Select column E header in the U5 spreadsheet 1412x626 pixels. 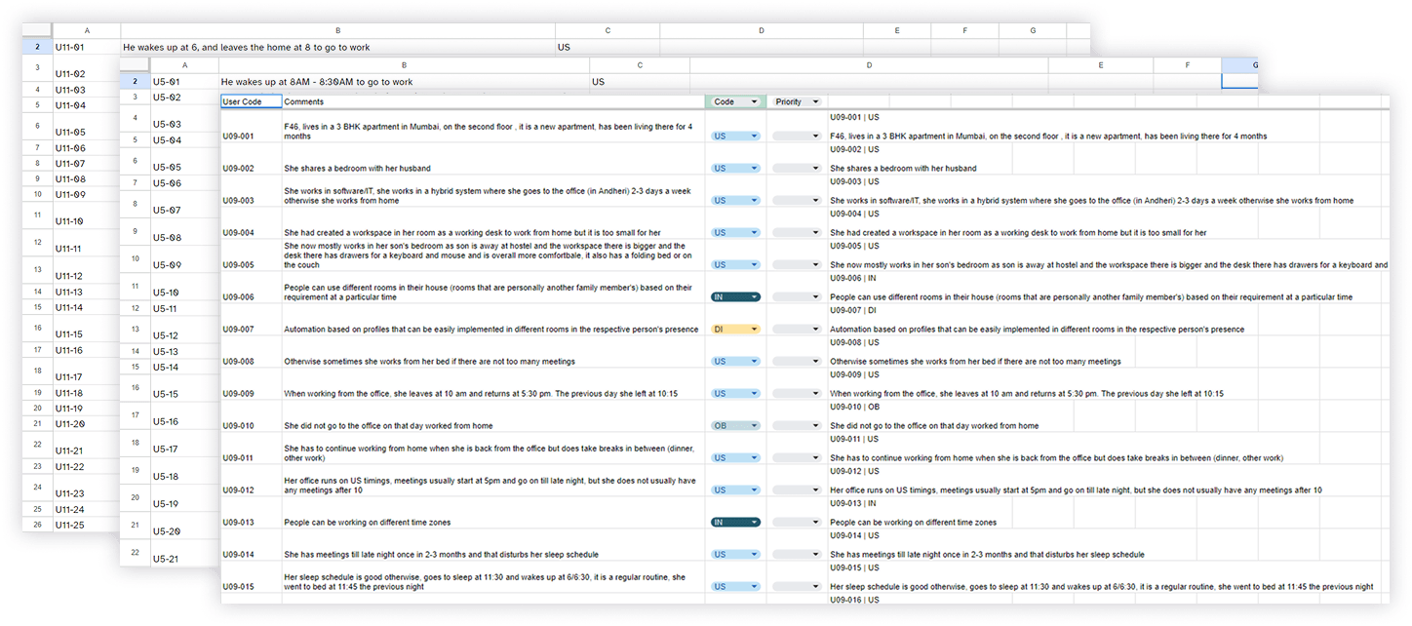tap(1101, 65)
